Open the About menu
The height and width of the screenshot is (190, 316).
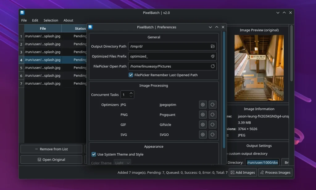pyautogui.click(x=68, y=20)
